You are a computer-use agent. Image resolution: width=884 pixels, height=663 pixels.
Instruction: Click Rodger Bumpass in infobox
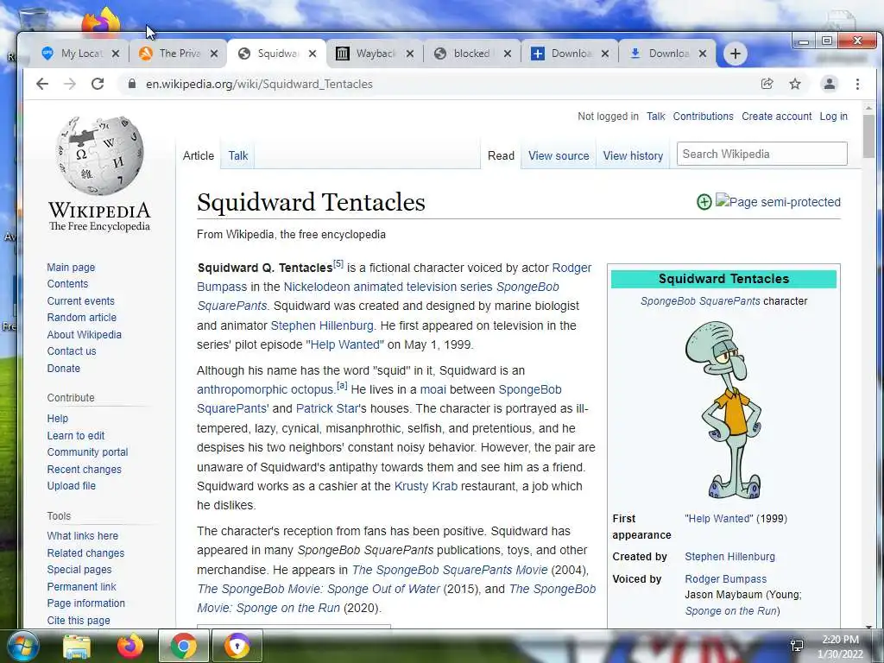725,579
